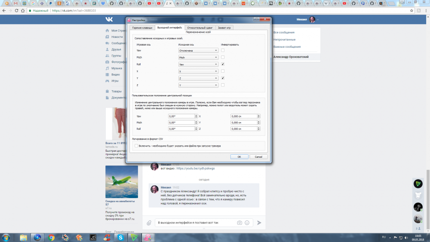This screenshot has width=430, height=242.
Task: Click the VK logo in browser header
Action: (109, 19)
